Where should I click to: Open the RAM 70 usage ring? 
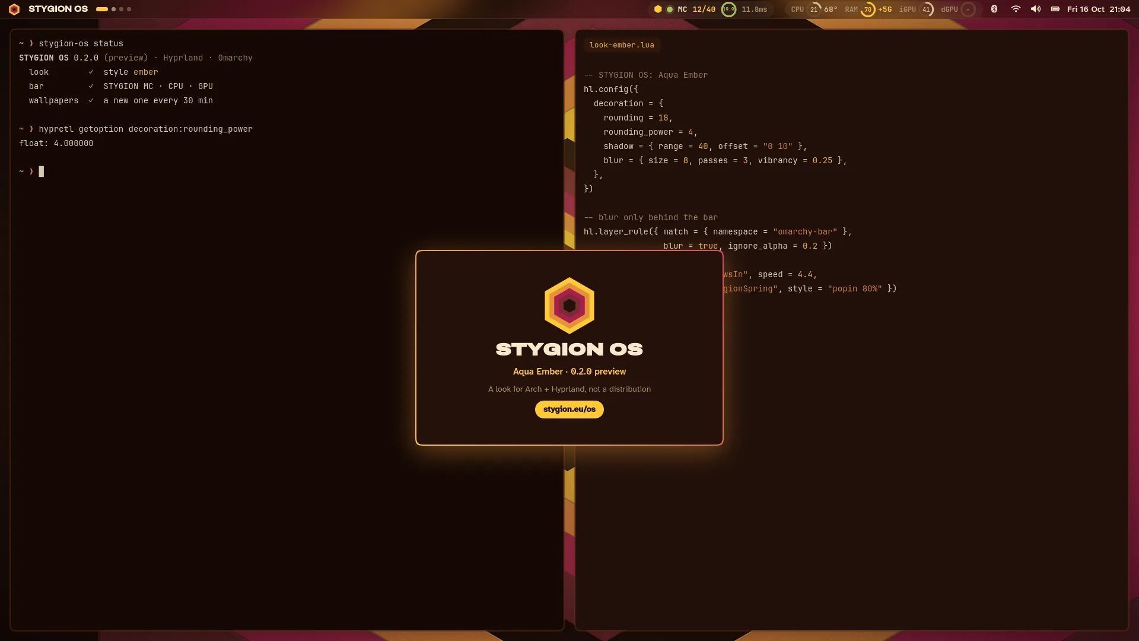868,9
